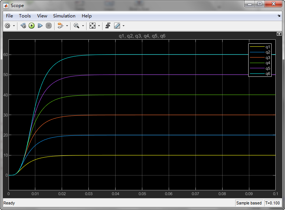Open the View menu

click(x=42, y=16)
